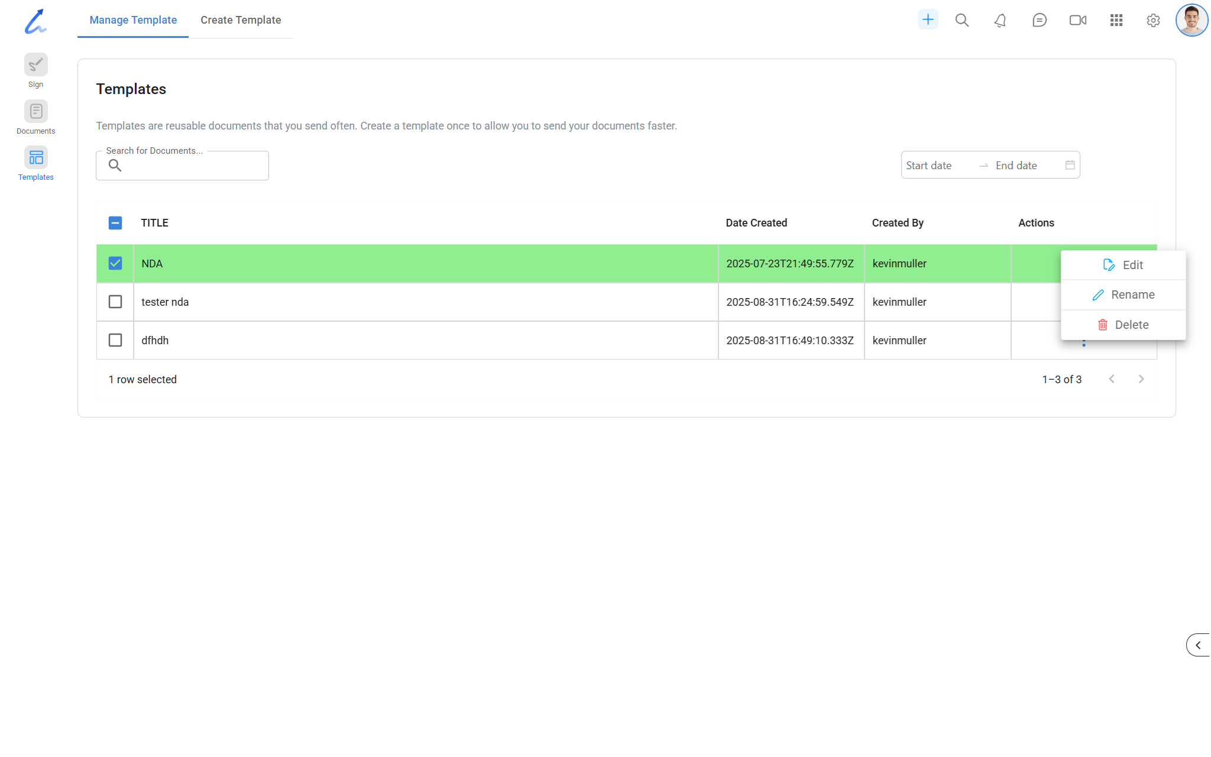This screenshot has width=1211, height=757.
Task: Go to next page of templates
Action: point(1141,379)
